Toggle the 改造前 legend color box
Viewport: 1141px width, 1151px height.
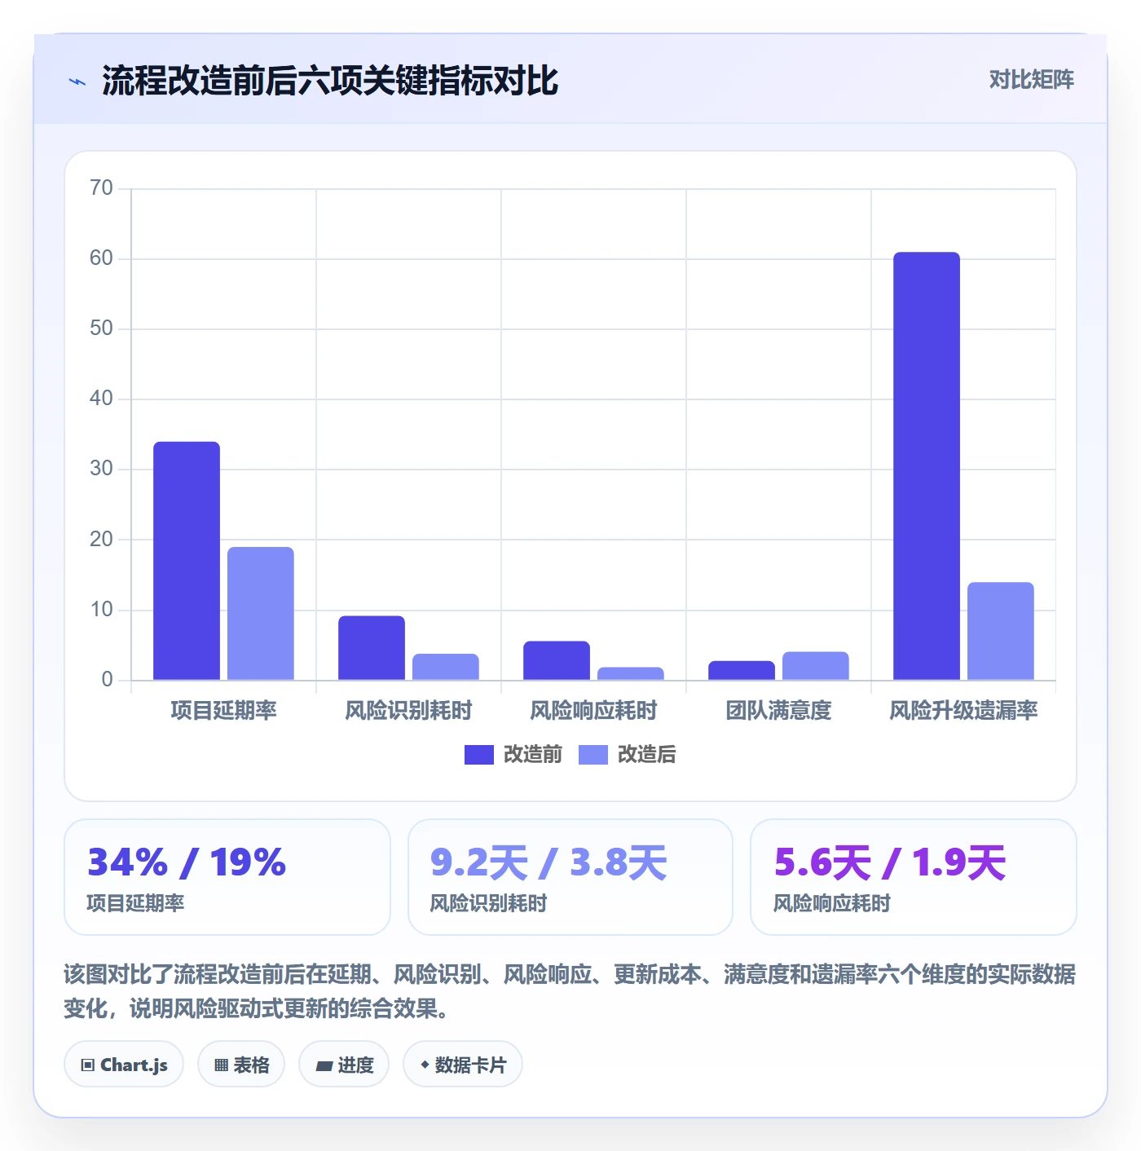[478, 755]
